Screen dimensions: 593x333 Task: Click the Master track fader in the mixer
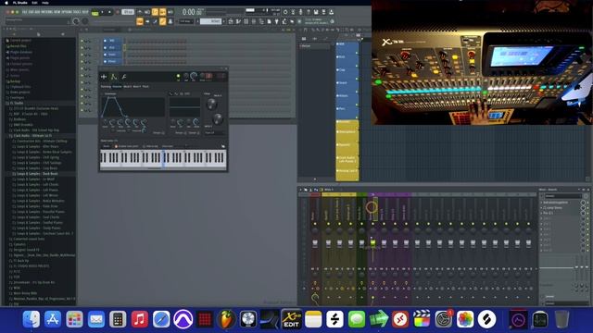click(x=315, y=243)
